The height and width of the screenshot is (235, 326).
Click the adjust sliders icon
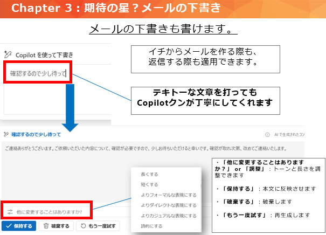click(10, 212)
